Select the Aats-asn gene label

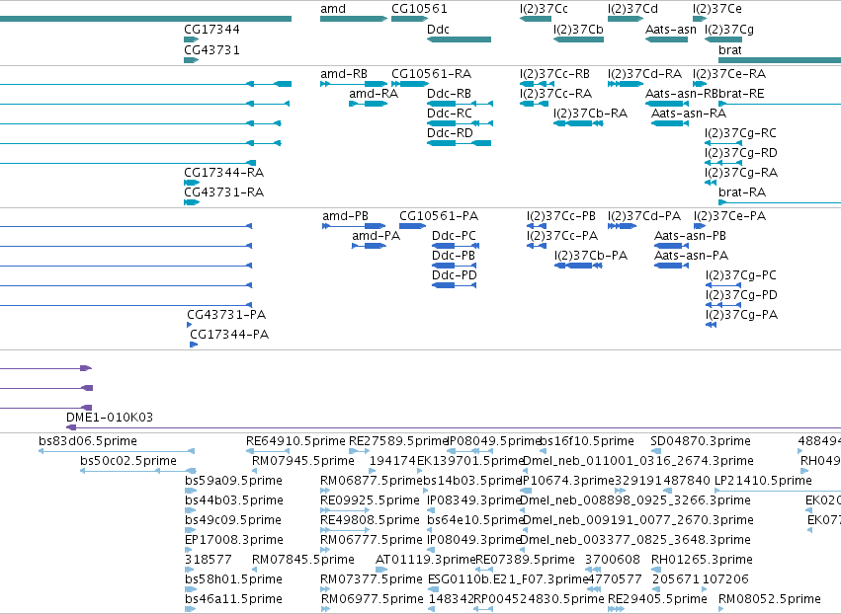click(x=670, y=29)
